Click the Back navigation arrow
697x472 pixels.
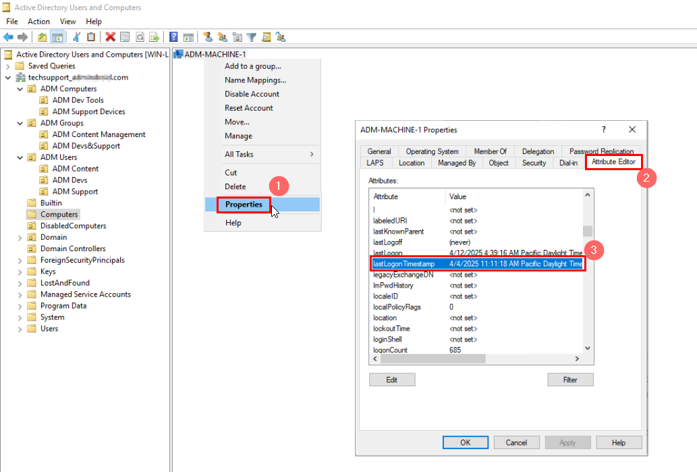7,37
